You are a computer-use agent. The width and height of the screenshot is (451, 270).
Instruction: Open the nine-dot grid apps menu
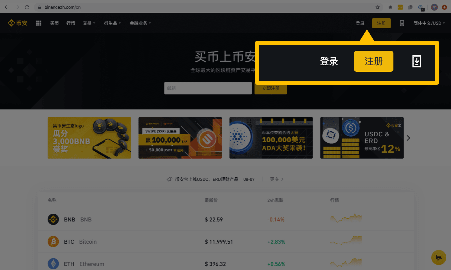click(39, 23)
